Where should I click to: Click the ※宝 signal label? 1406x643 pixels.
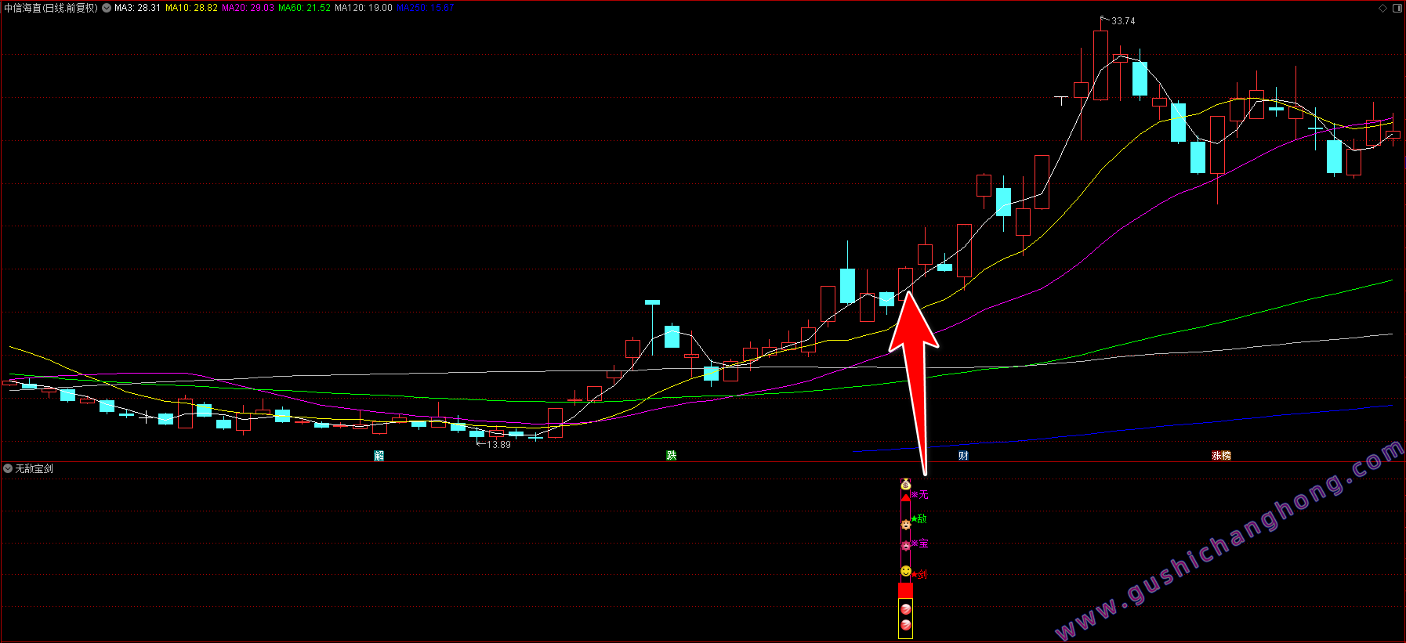tap(919, 544)
